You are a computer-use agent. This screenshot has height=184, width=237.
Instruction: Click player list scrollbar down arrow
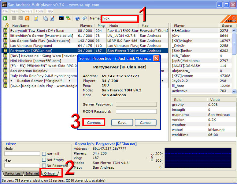click(x=234, y=91)
